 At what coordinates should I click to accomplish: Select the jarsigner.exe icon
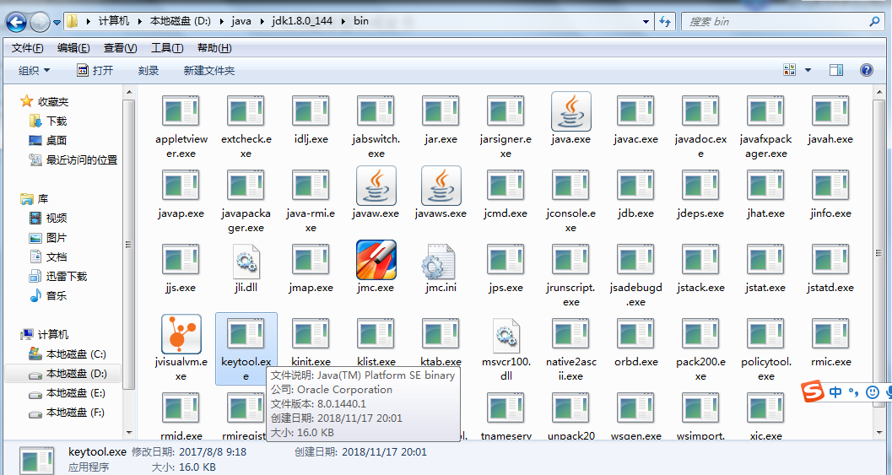click(505, 111)
